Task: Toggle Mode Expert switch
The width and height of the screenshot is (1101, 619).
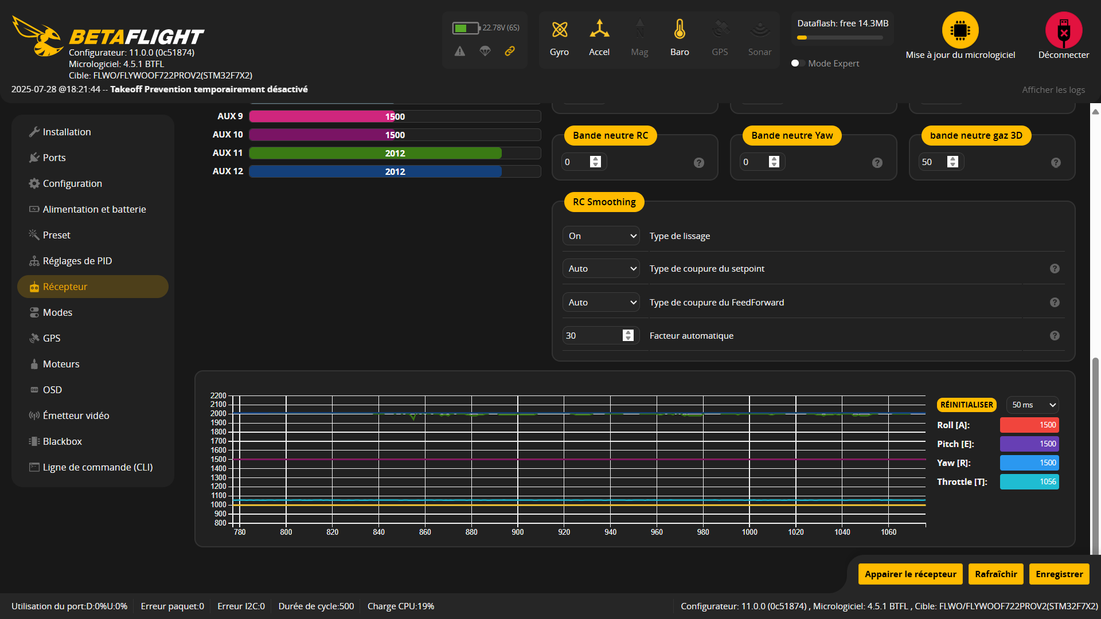Action: [797, 63]
